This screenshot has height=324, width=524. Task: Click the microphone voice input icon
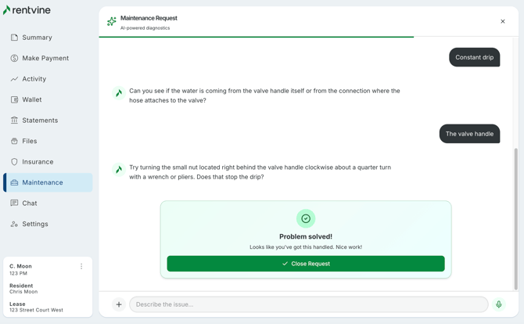point(499,304)
